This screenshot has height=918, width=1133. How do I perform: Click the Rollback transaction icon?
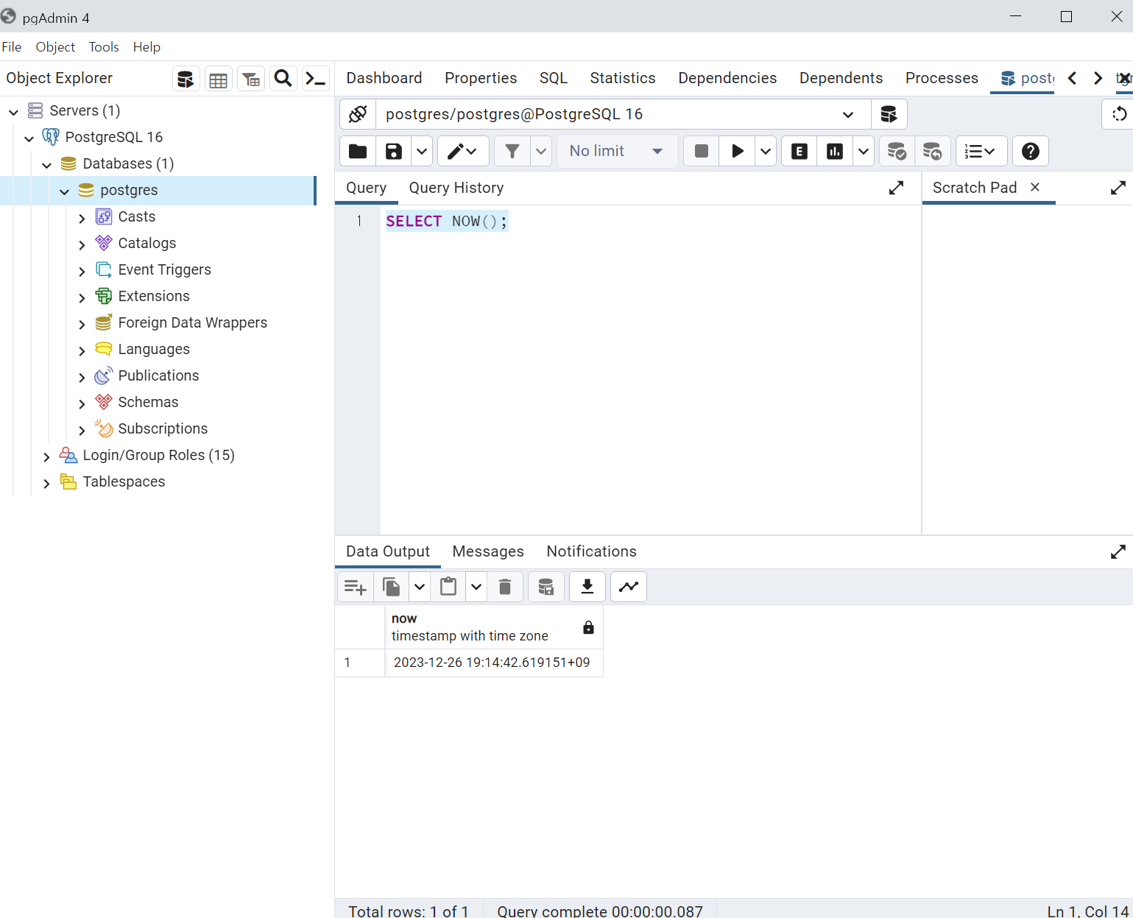click(x=933, y=151)
